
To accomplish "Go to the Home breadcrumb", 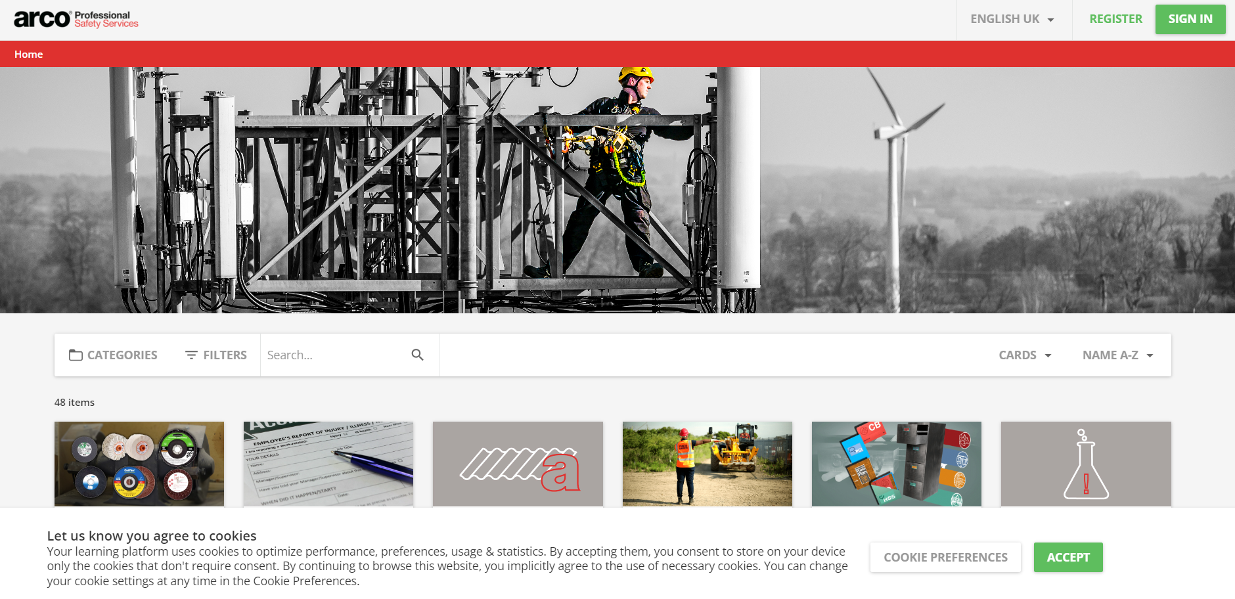I will (x=28, y=55).
